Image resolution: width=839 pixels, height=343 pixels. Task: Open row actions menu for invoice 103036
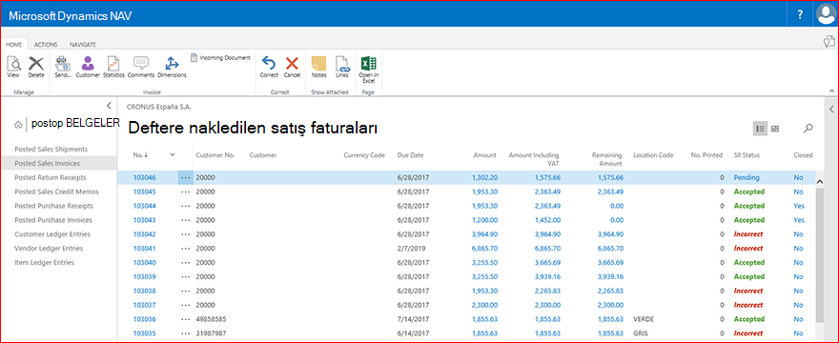[x=185, y=319]
